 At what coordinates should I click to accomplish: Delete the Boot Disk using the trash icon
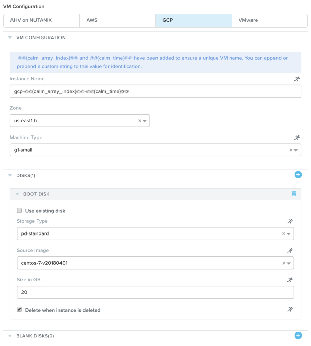pyautogui.click(x=294, y=194)
